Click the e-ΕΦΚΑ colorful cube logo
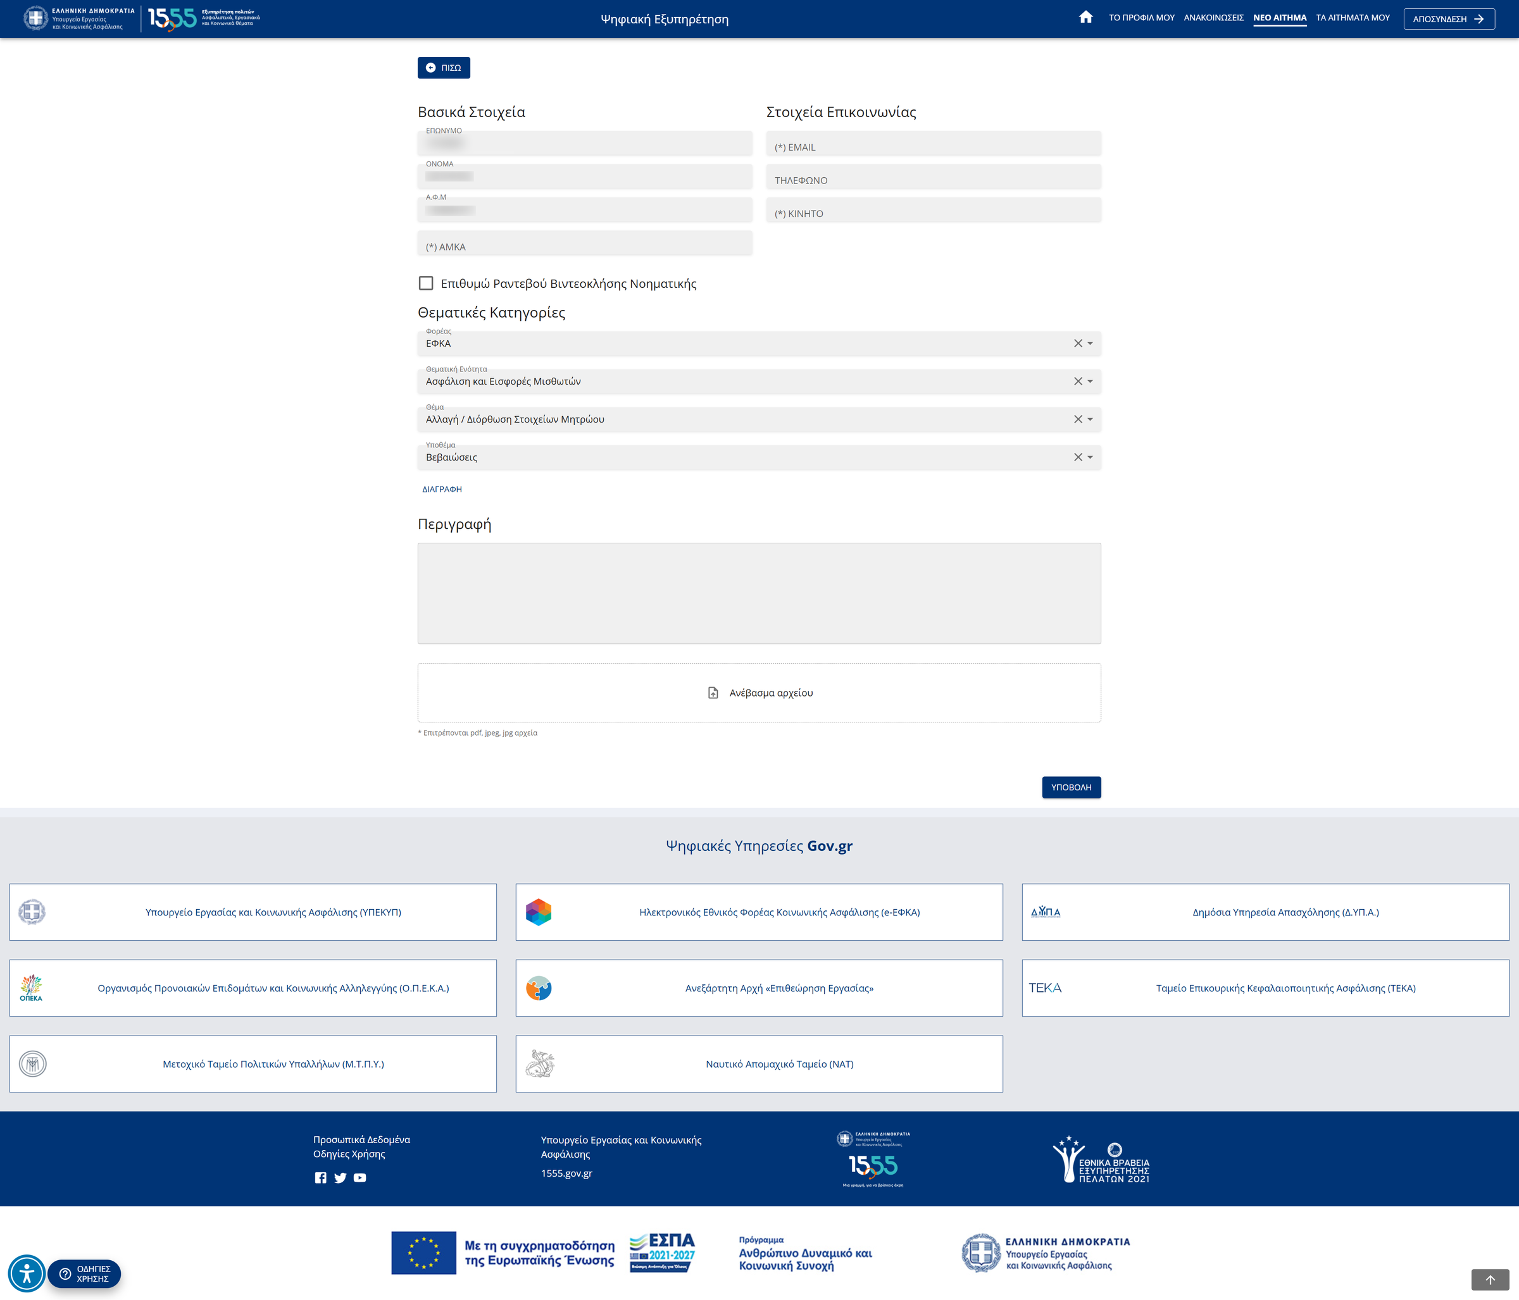Viewport: 1519px width, 1300px height. (x=538, y=912)
